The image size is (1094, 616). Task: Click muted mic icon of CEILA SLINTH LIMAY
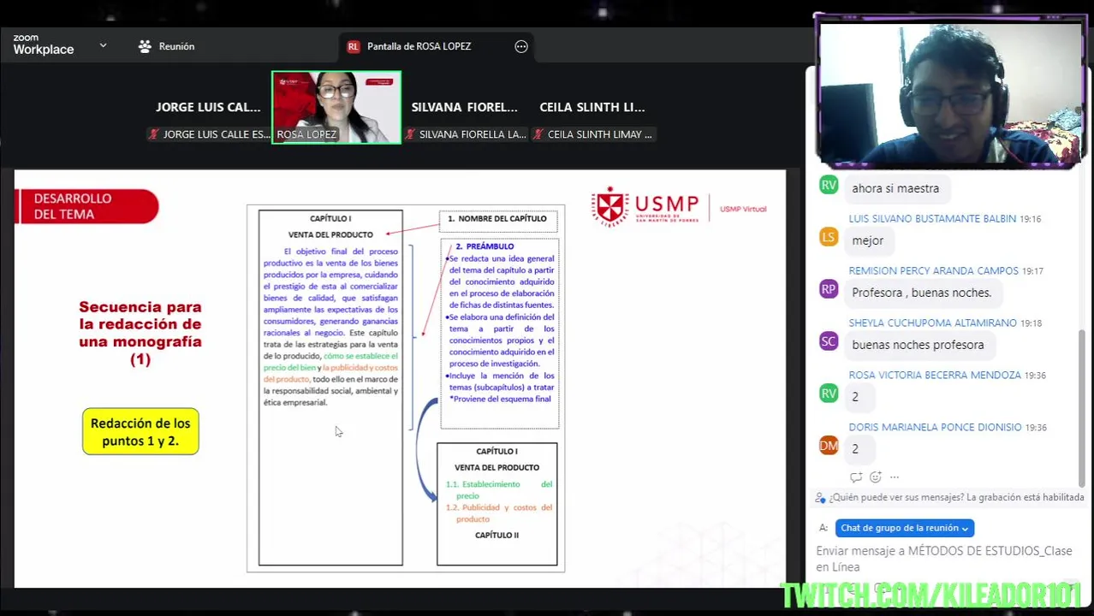(x=538, y=134)
